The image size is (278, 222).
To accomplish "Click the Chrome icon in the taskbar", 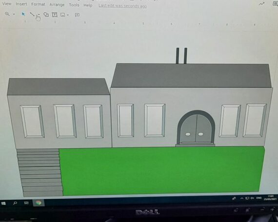I will (x=39, y=203).
